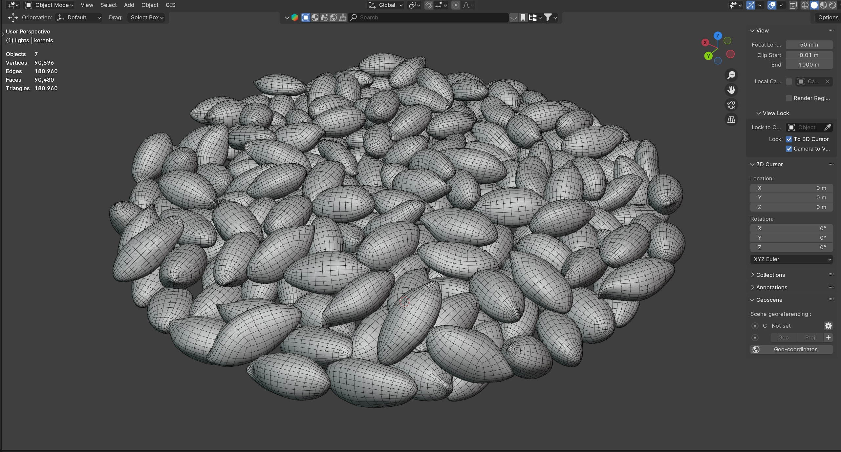Uncheck Lock To 3D Cursor
This screenshot has height=452, width=841.
(x=789, y=139)
